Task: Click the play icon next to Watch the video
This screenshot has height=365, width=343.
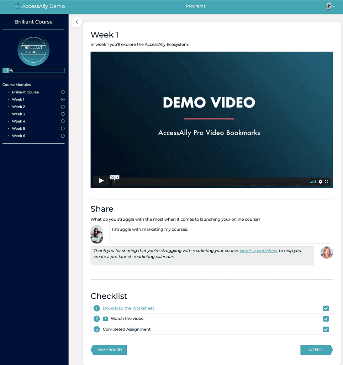Action: coord(105,319)
